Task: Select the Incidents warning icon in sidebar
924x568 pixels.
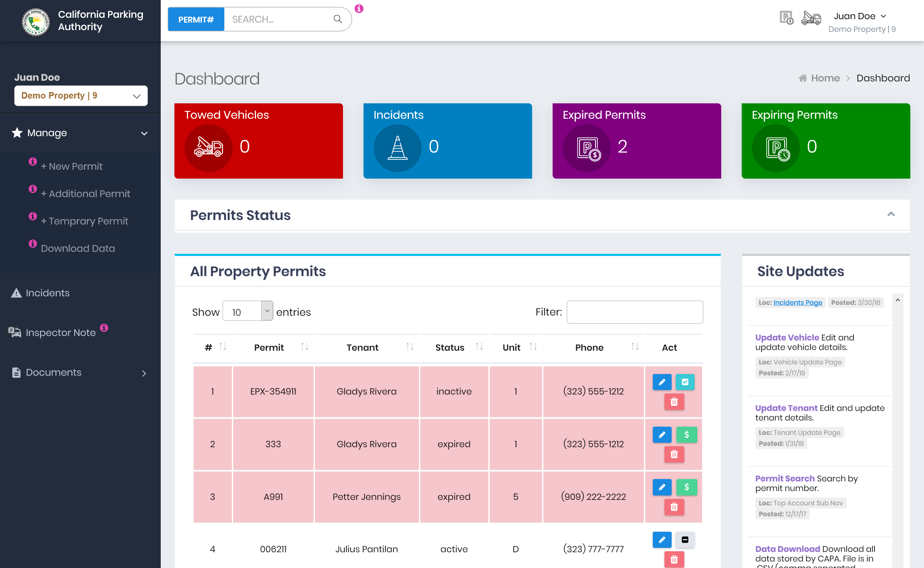Action: pos(16,293)
